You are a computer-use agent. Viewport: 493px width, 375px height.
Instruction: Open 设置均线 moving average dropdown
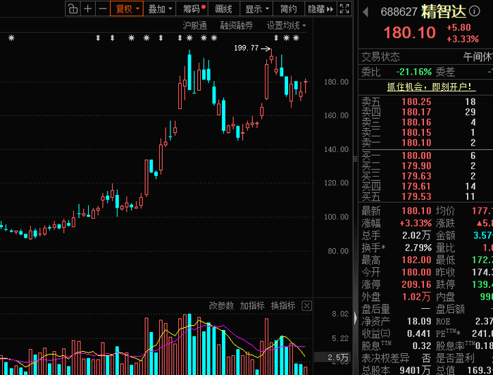[x=286, y=25]
